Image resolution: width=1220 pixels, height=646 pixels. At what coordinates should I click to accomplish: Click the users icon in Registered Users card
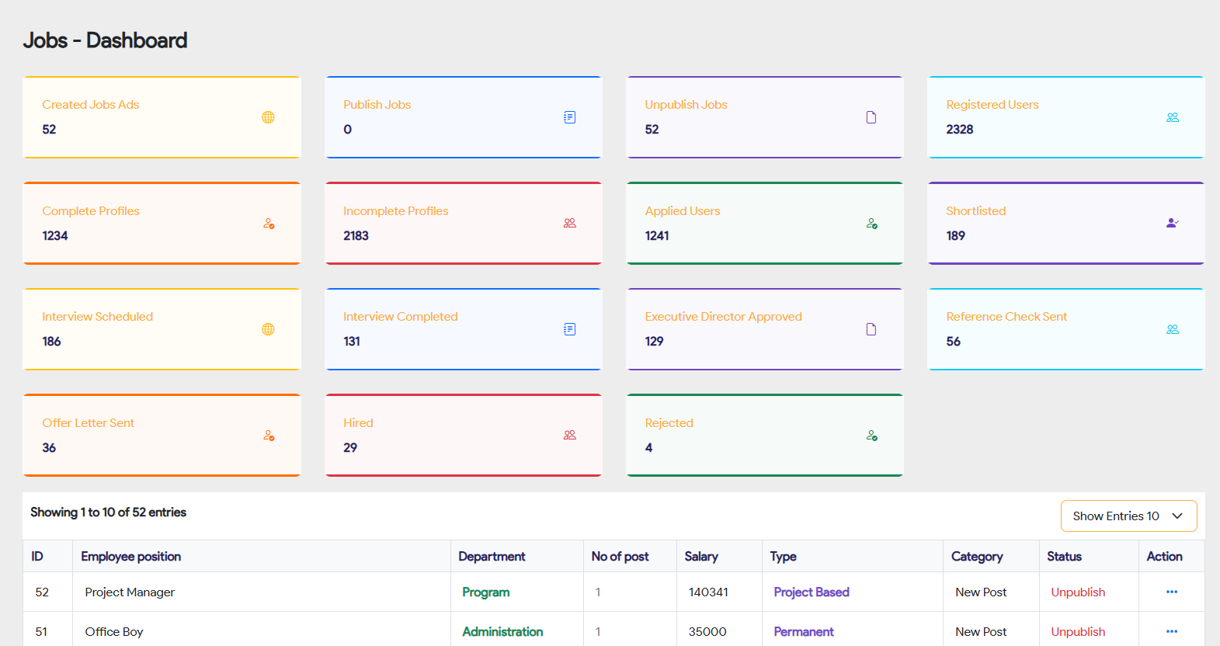[1172, 117]
